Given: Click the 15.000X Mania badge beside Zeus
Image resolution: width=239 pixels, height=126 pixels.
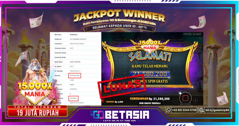Looking at the screenshot, I should point(35,91).
